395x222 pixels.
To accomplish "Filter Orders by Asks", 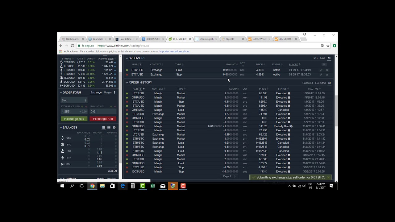I will point(322,58).
